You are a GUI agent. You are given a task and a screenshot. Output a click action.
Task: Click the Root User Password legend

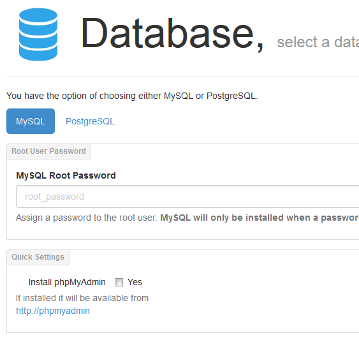click(48, 151)
